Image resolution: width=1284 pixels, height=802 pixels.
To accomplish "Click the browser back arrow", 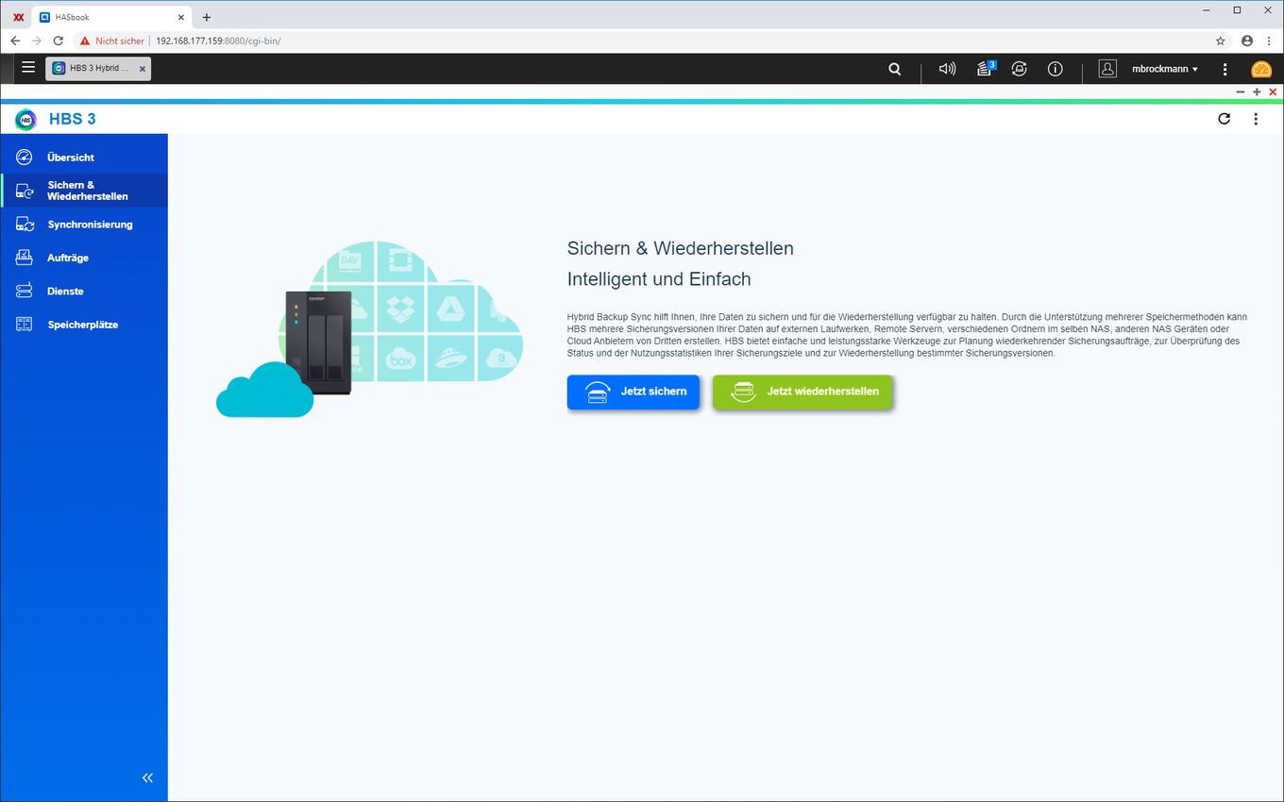I will pos(15,41).
